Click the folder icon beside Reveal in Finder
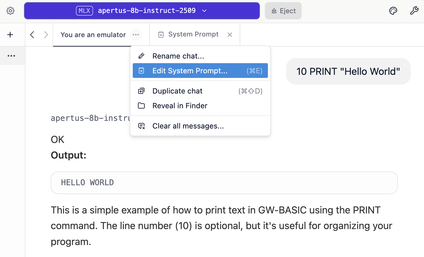 (141, 106)
